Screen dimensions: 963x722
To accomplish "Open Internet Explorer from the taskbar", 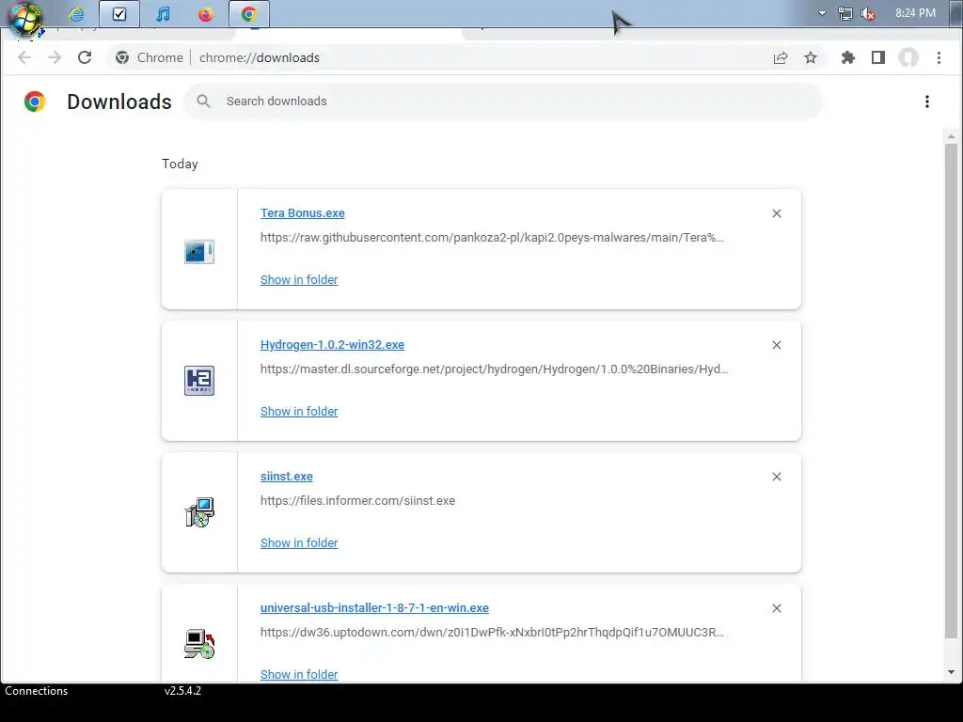I will [x=76, y=13].
